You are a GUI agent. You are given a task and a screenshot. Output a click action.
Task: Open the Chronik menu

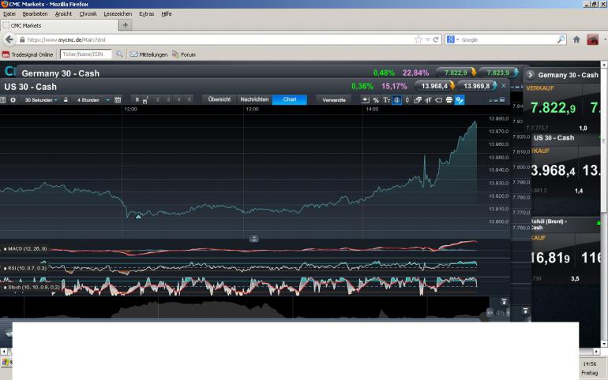pos(88,13)
